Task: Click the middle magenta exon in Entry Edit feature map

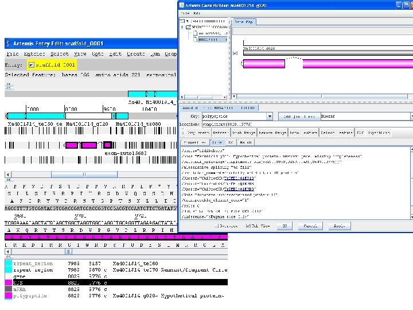Action: click(x=89, y=145)
